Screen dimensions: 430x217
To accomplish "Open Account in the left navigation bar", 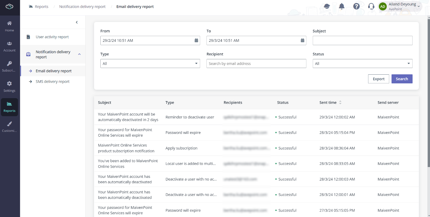I will (x=9, y=46).
